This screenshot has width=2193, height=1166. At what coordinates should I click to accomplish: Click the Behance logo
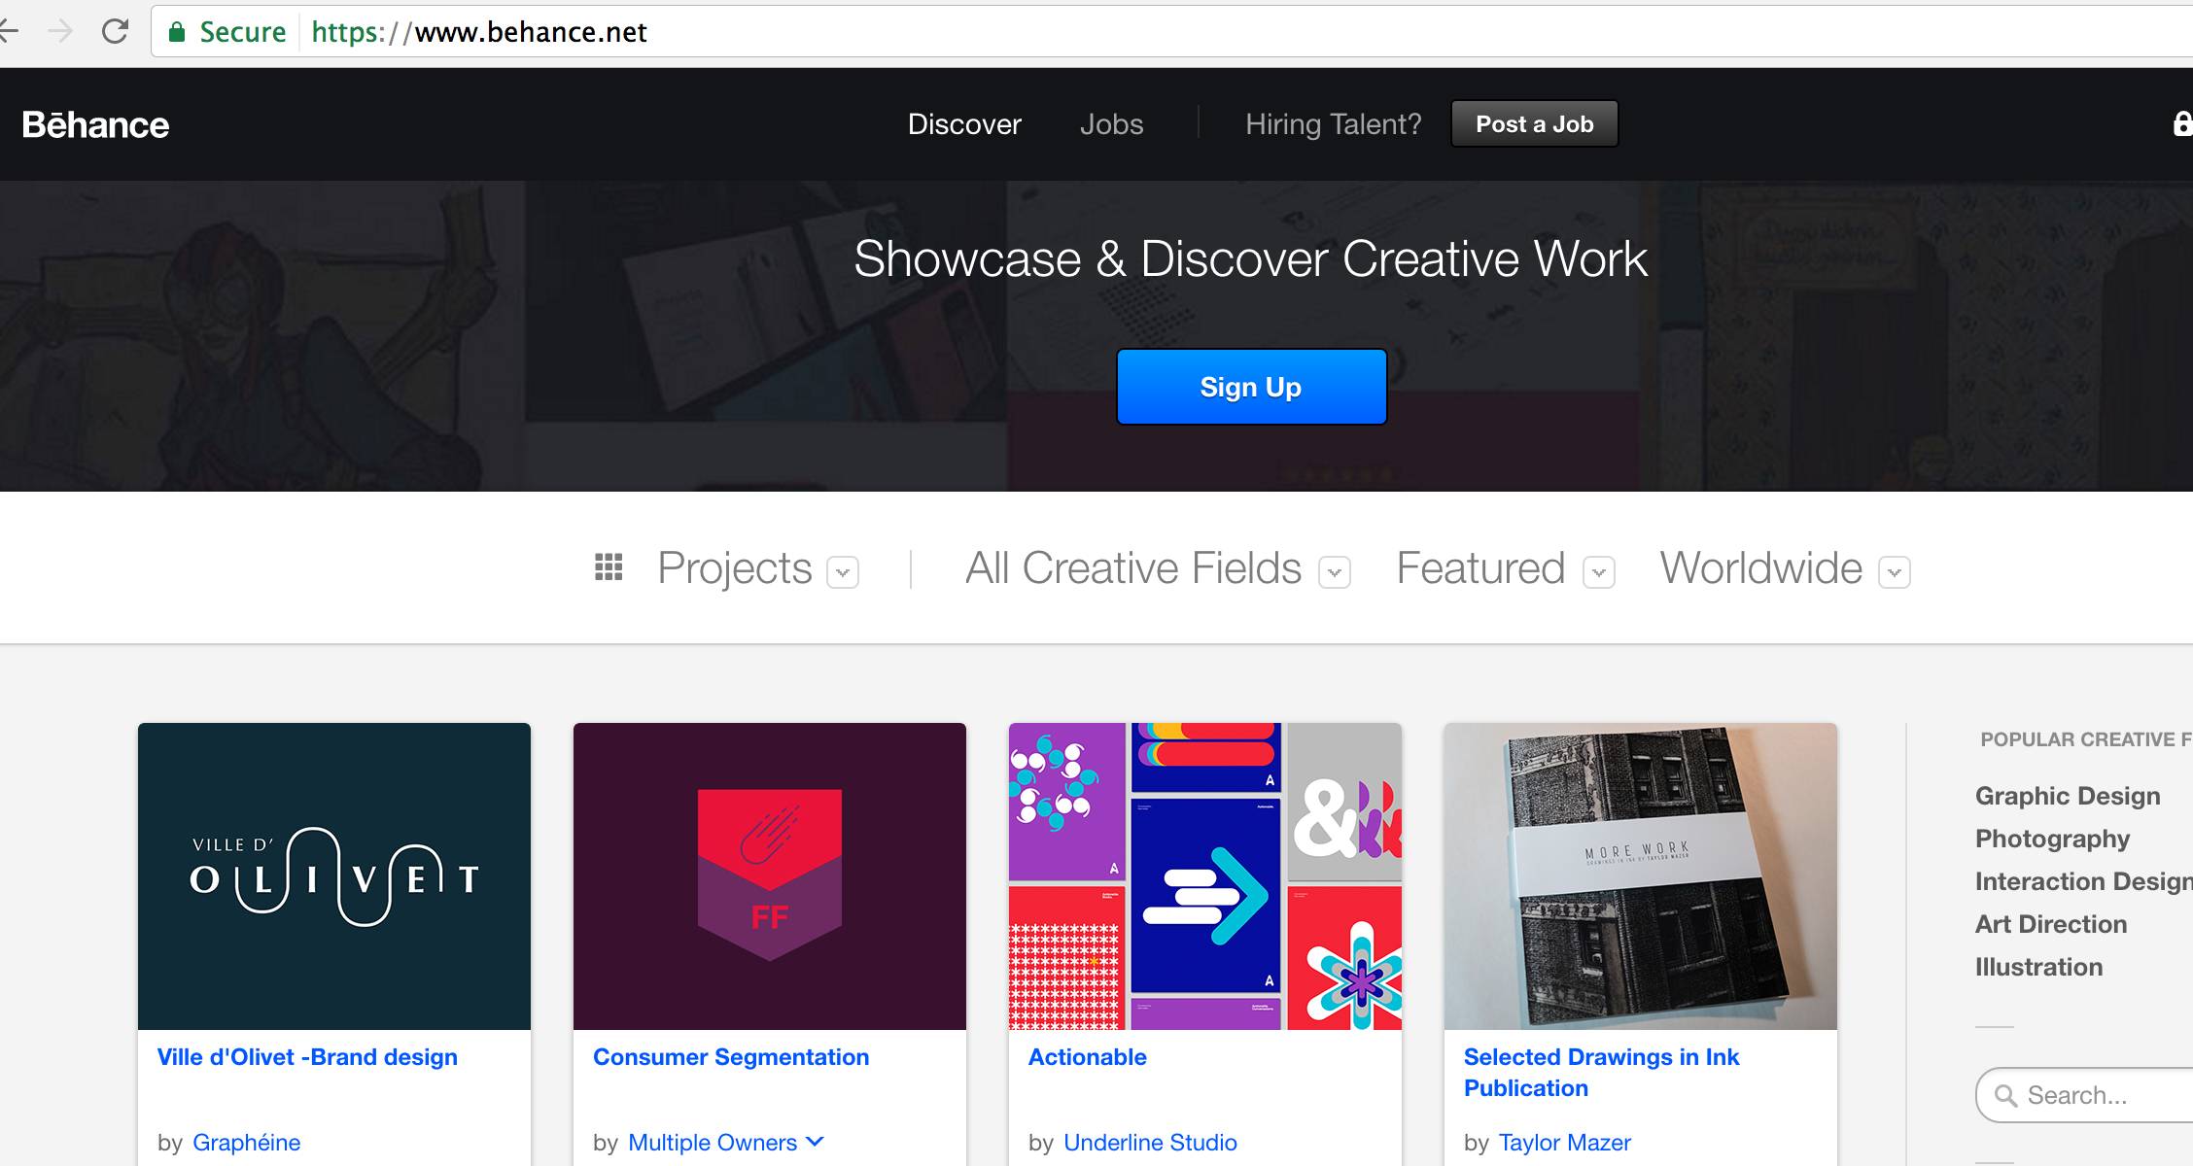(x=95, y=124)
